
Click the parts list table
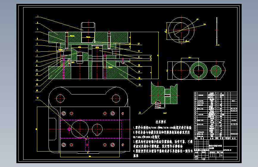[216, 116]
